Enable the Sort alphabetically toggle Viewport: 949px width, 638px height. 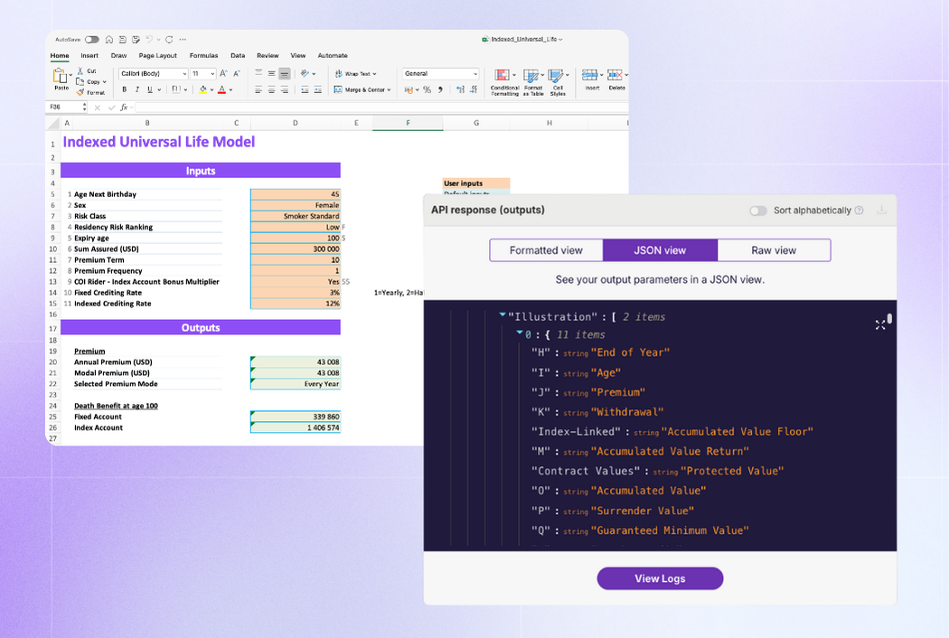(757, 211)
